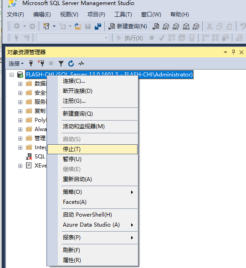The image size is (246, 268).
Task: Choose 启动 PowerShell(H) in context menu
Action: (92, 215)
